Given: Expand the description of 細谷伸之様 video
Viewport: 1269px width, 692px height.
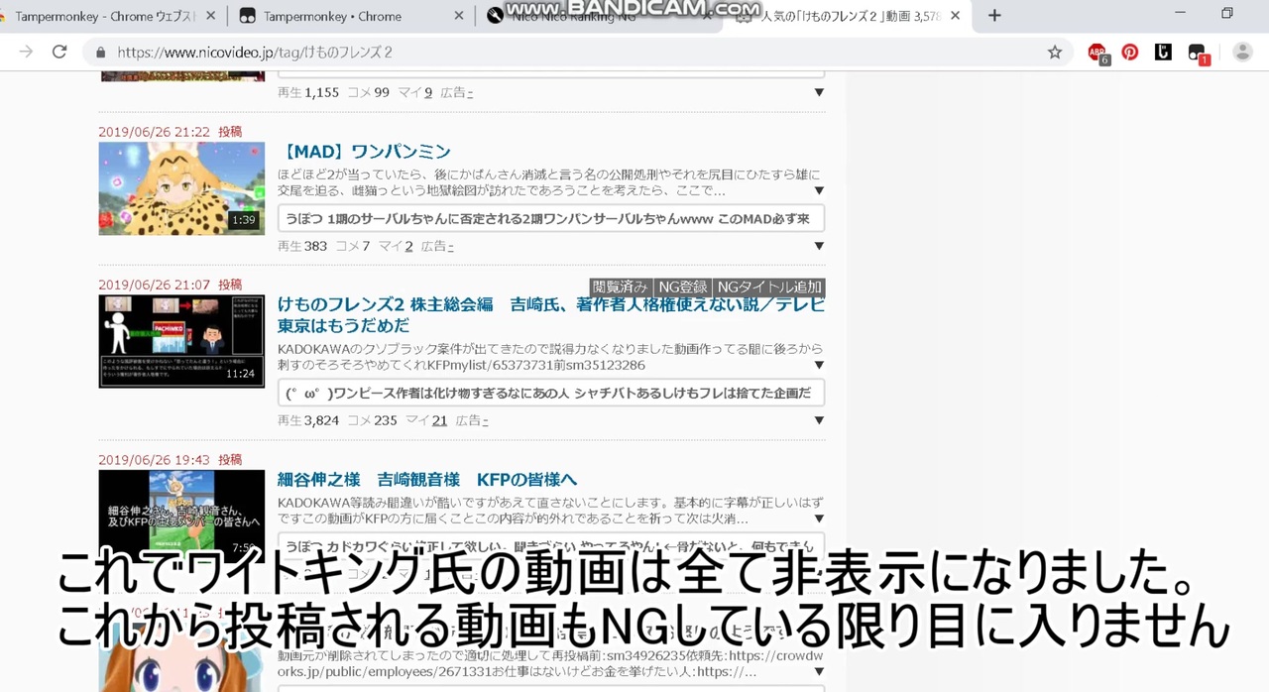Looking at the screenshot, I should [819, 519].
